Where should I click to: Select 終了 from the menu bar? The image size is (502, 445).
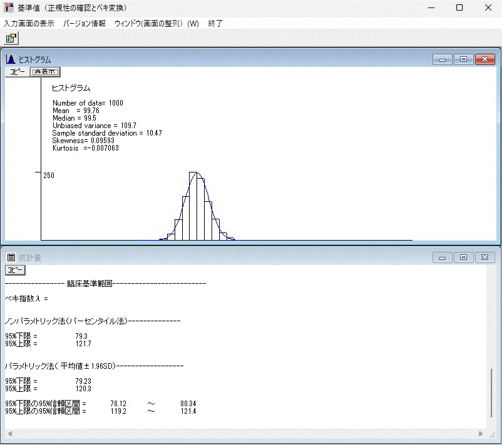click(x=215, y=23)
